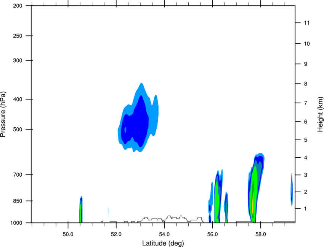
Task: Click the "Pressure (hPa)" axis title
Action: click(3, 114)
